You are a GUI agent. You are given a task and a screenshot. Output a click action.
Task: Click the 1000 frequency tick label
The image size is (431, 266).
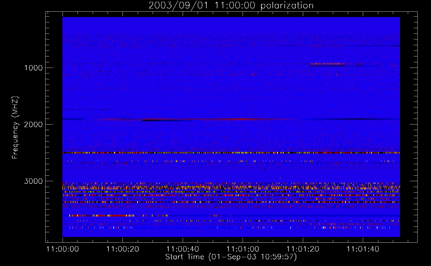pyautogui.click(x=33, y=68)
